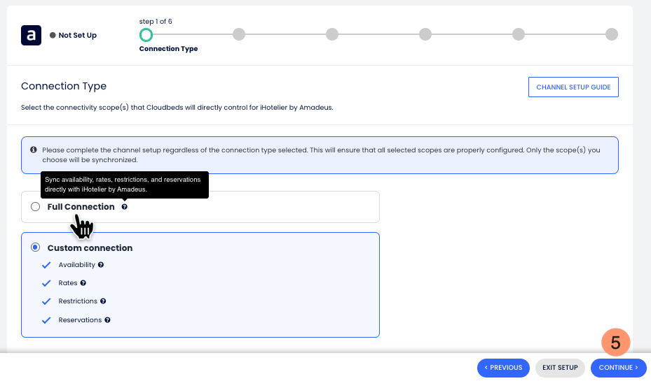Click Exit Setup button
The height and width of the screenshot is (381, 651).
tap(559, 368)
